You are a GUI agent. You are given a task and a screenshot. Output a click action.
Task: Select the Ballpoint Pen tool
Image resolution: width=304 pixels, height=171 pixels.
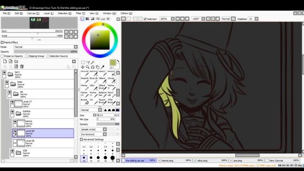(x=103, y=95)
